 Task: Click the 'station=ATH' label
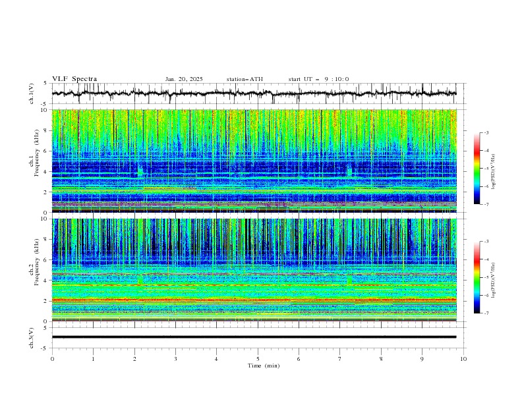click(245, 79)
